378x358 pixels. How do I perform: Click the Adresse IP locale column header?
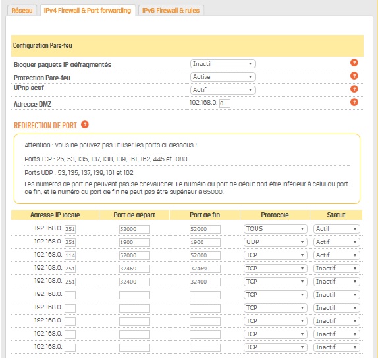click(55, 215)
